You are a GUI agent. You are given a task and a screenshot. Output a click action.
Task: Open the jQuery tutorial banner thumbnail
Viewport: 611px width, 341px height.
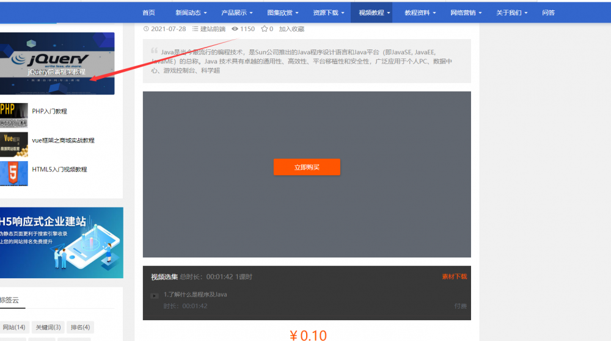pyautogui.click(x=57, y=63)
